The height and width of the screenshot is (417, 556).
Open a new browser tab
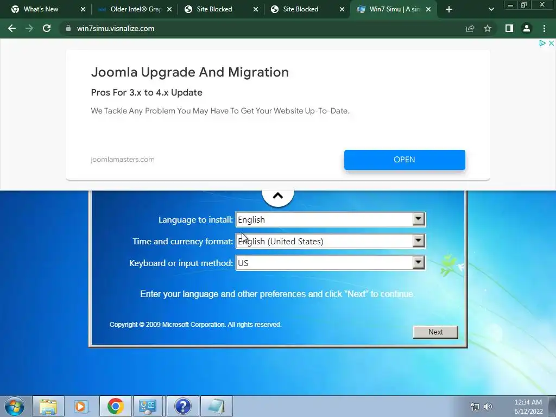449,9
